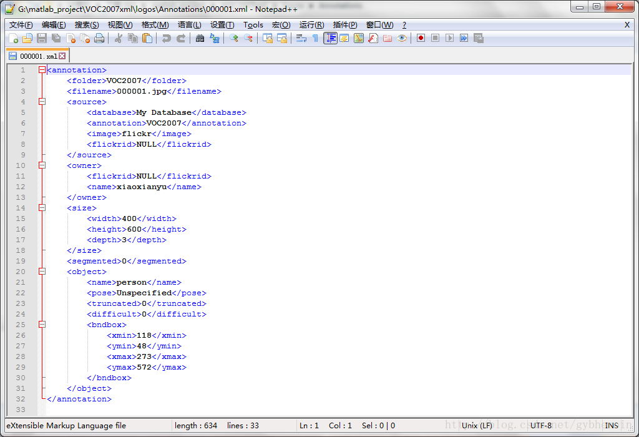Toggle the indent guide icon

coord(330,38)
